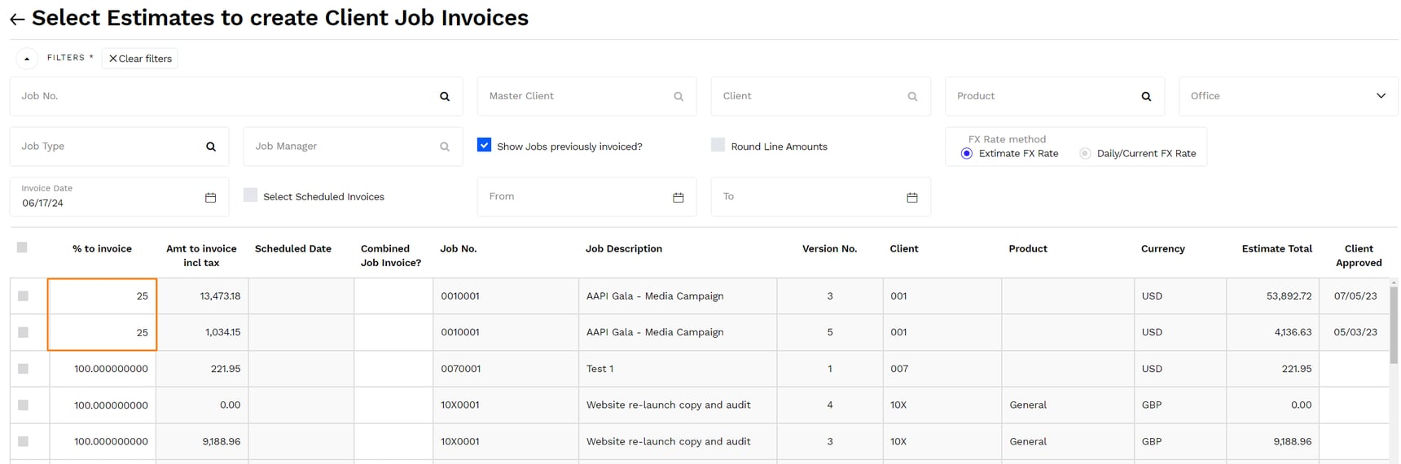Toggle the select-all checkbox in table header
The height and width of the screenshot is (464, 1401).
pyautogui.click(x=22, y=247)
